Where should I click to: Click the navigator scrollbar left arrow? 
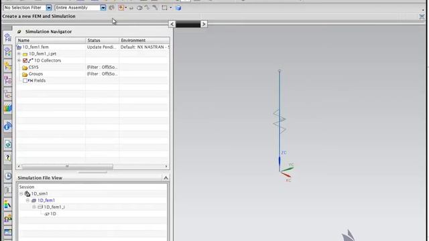(19, 166)
